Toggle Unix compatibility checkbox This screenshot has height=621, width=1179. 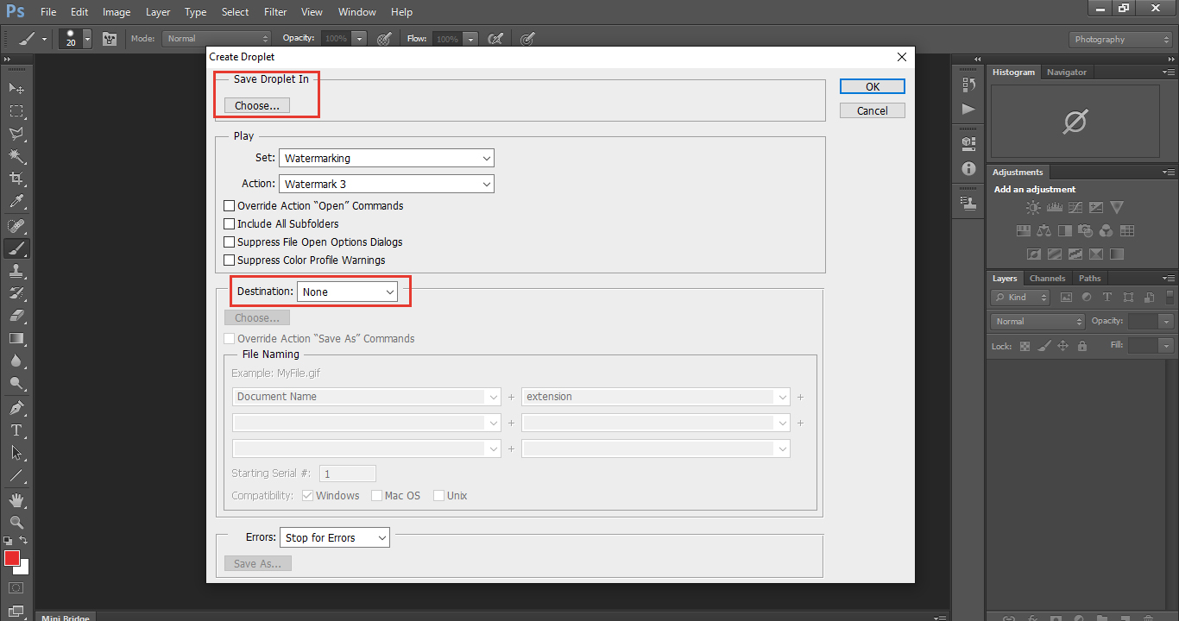(x=438, y=496)
